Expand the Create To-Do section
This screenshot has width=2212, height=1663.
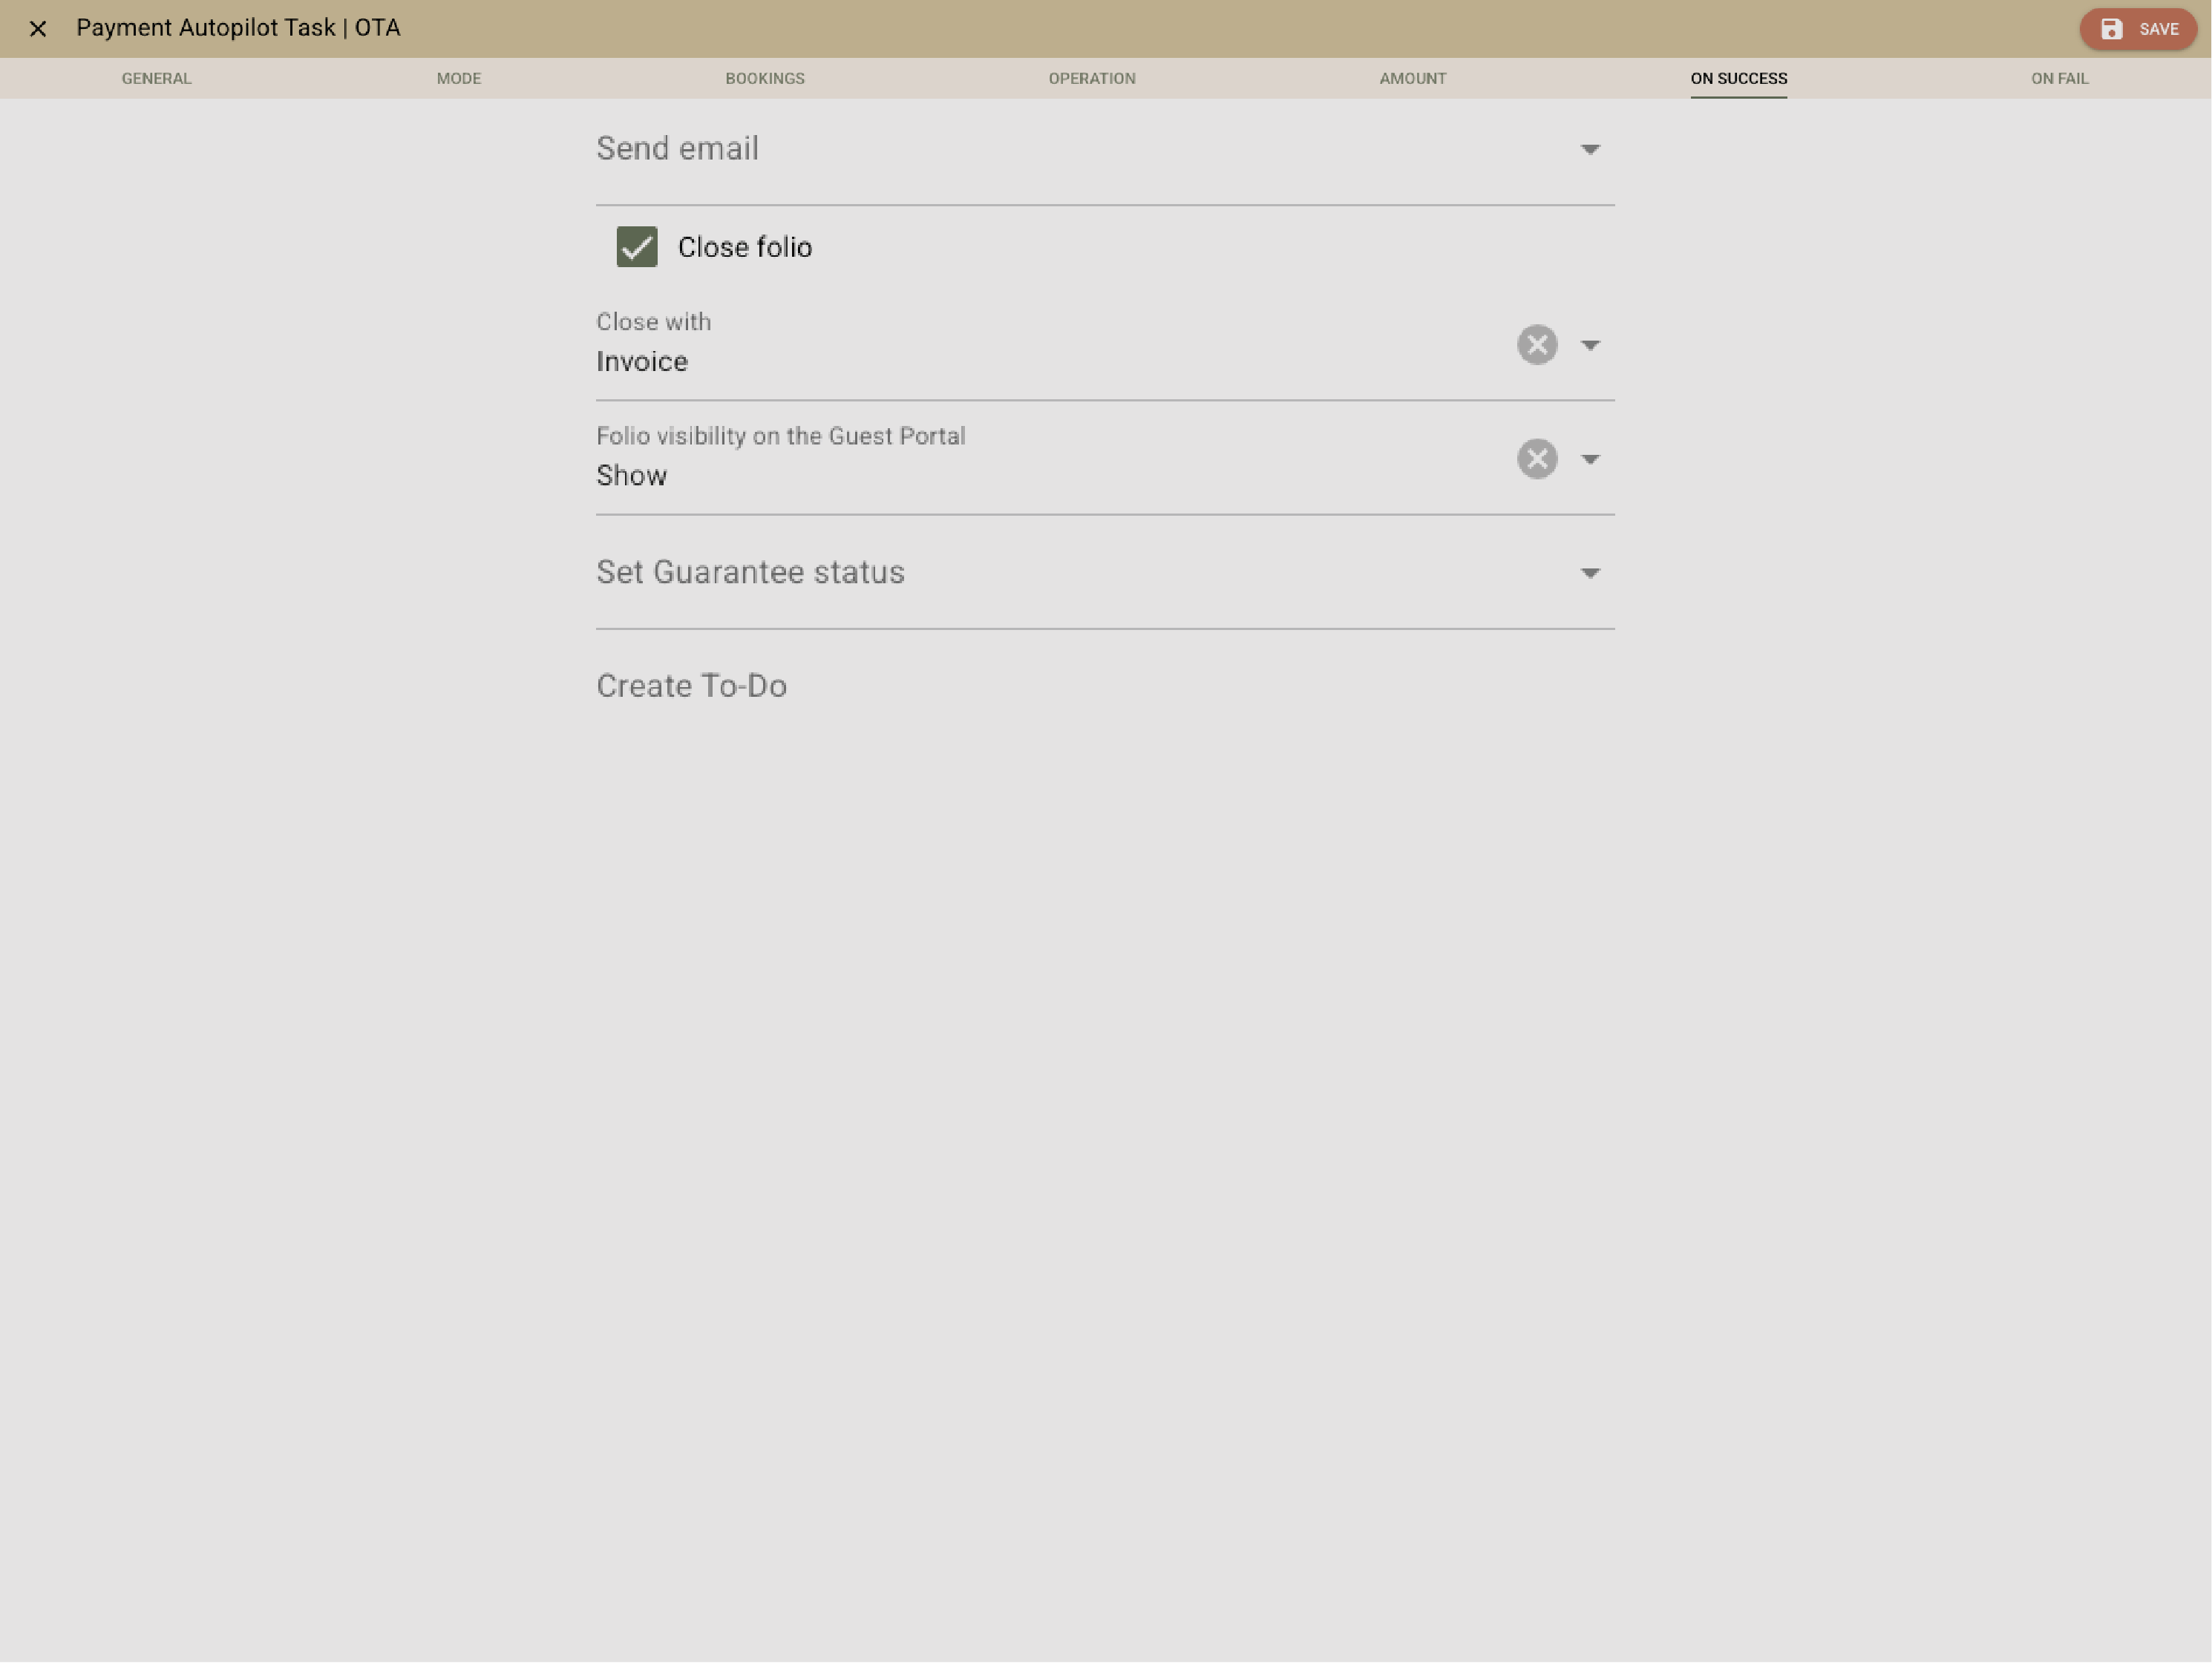tap(691, 686)
